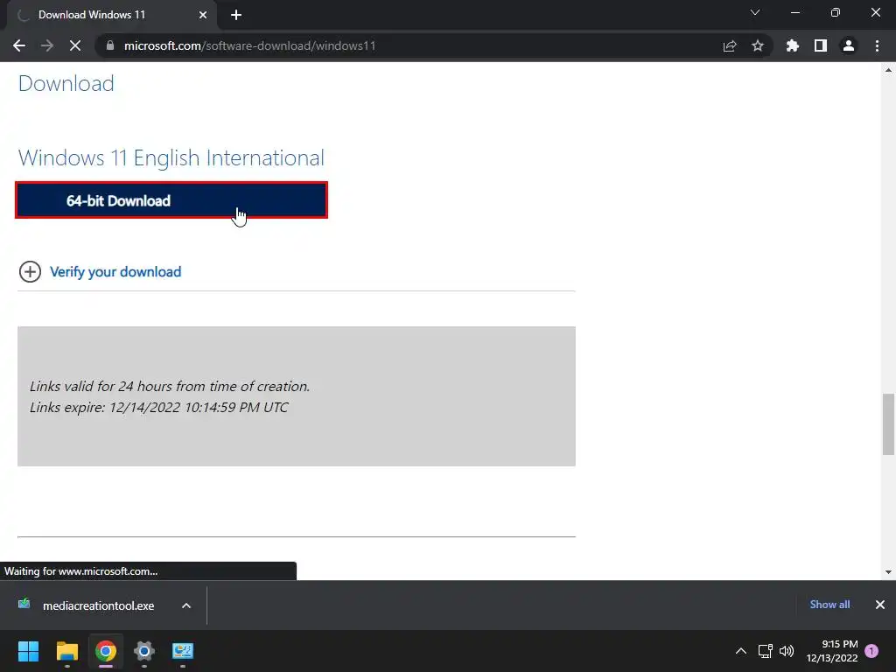896x672 pixels.
Task: Stop loading the page
Action: point(75,45)
